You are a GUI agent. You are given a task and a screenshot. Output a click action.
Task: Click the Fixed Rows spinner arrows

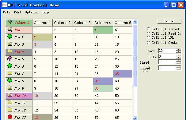click(x=178, y=62)
